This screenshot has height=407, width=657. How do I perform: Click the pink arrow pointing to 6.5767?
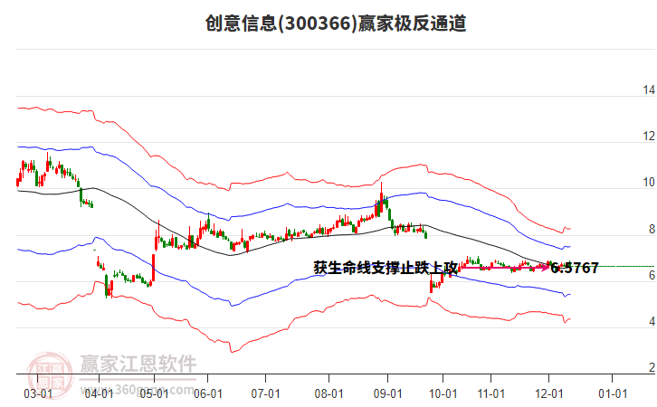point(505,267)
